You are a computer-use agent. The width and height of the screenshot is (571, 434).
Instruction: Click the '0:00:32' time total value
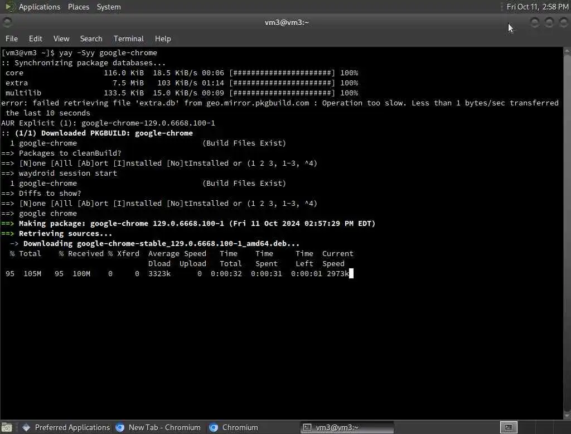point(226,274)
